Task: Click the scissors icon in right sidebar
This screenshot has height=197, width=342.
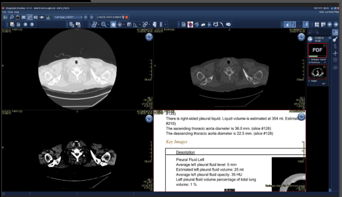Action: pos(335,53)
